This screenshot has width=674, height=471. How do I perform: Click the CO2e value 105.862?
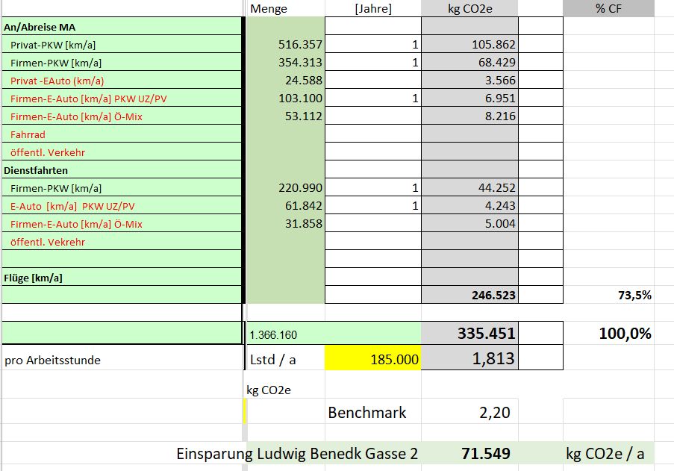click(x=493, y=45)
